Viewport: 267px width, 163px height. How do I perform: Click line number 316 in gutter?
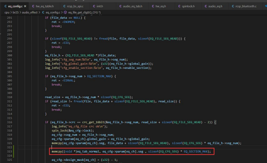[10, 122]
